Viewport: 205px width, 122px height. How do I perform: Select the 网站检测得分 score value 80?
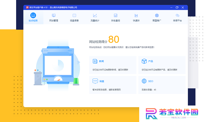[x=114, y=39]
